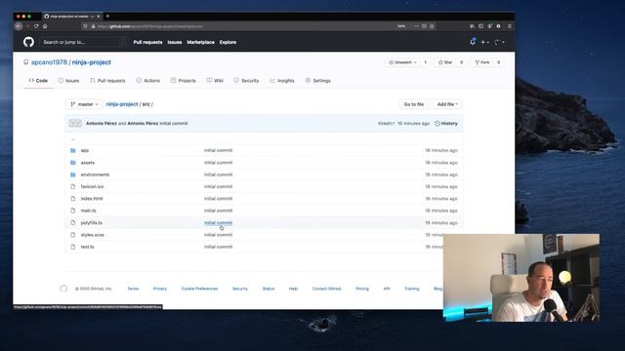This screenshot has width=625, height=351.
Task: Click the app folder icon
Action: pos(73,150)
